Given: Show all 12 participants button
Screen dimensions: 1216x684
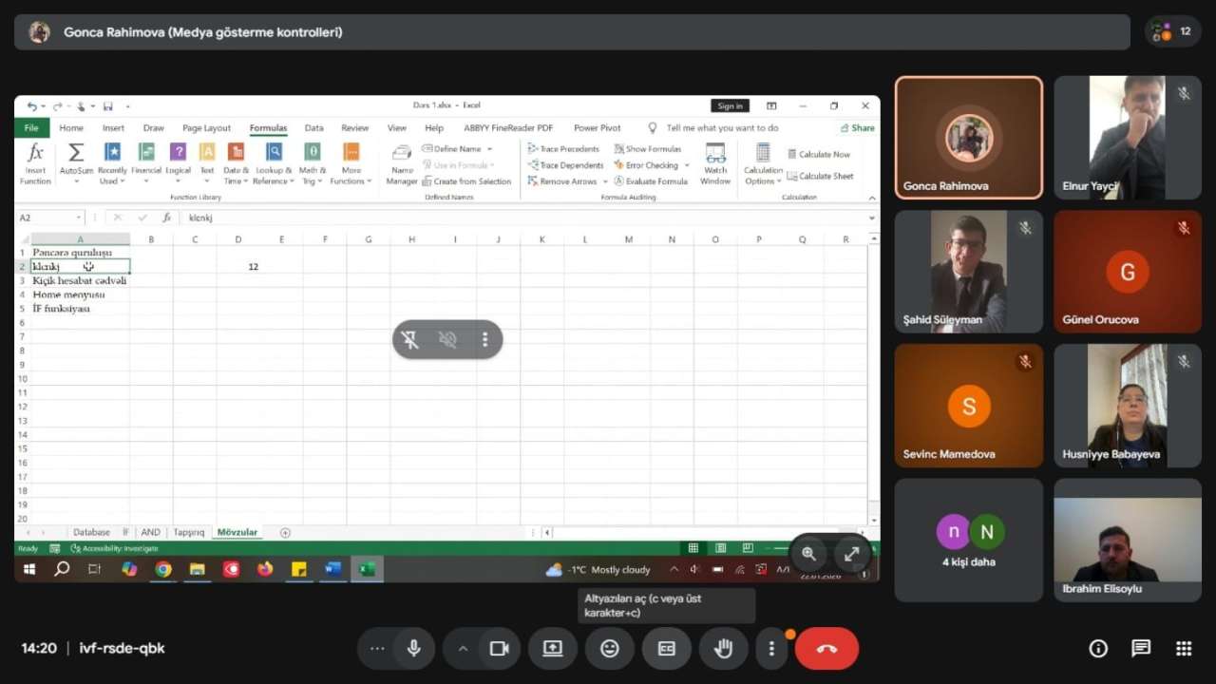Looking at the screenshot, I should [x=1172, y=31].
